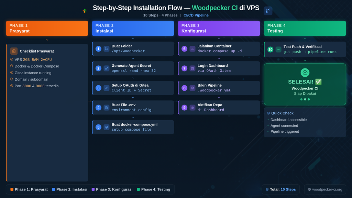Click the large green check circle above SELESAI
Viewport: 352px width, 198px height.
[x=305, y=73]
